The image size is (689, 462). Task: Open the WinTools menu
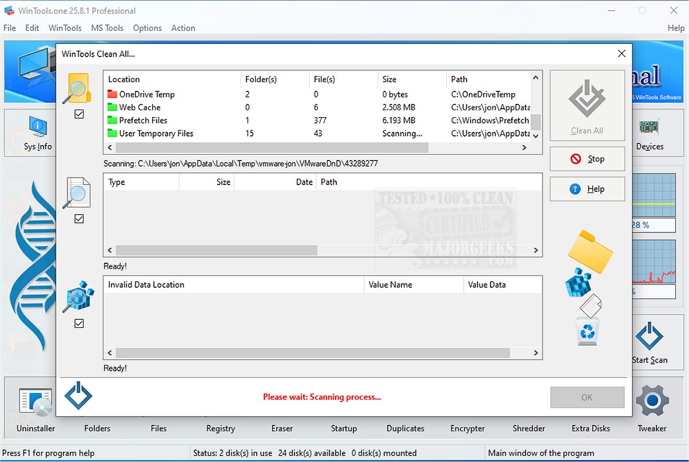point(65,28)
